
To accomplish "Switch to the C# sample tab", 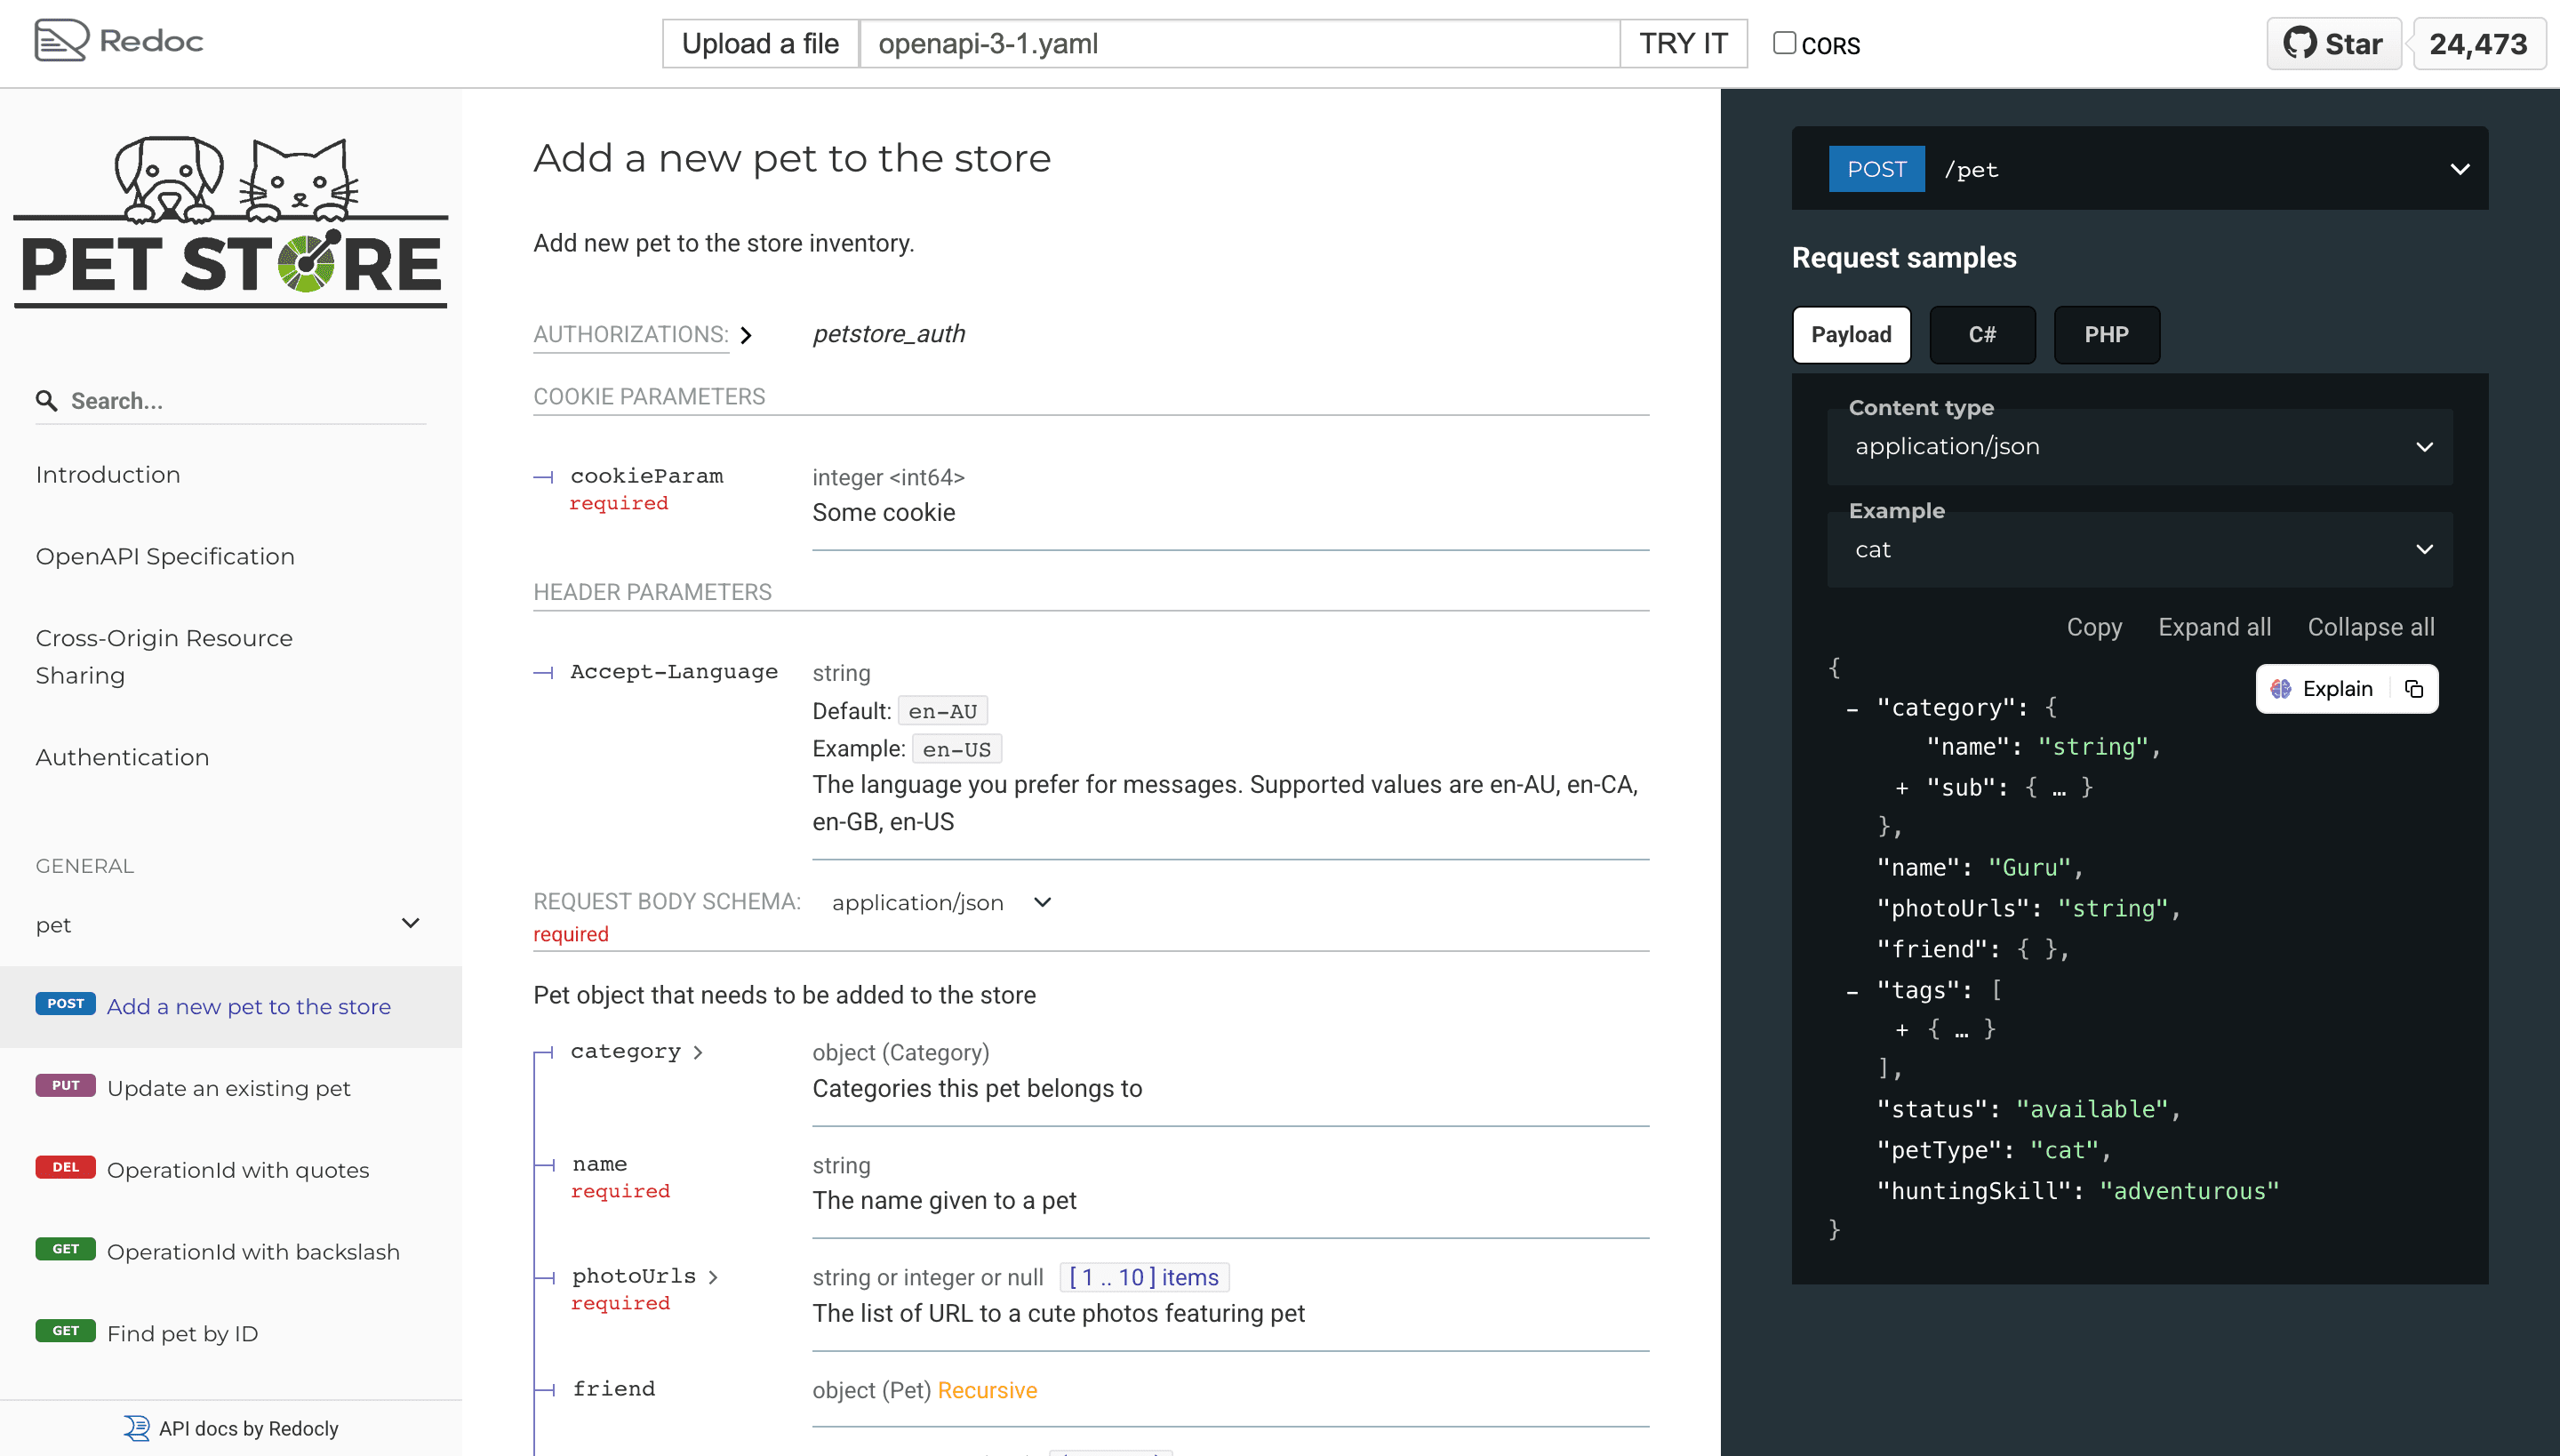I will click(1982, 335).
